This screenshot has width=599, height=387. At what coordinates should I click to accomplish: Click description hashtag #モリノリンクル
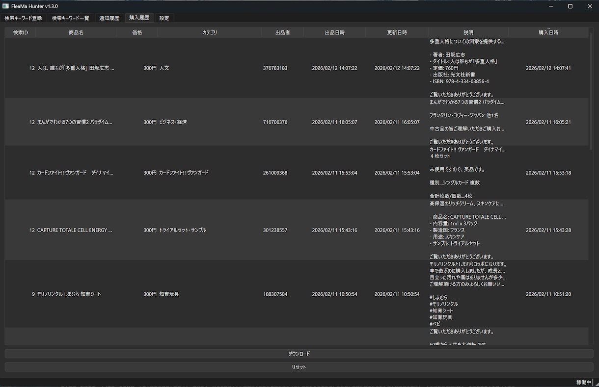click(443, 304)
